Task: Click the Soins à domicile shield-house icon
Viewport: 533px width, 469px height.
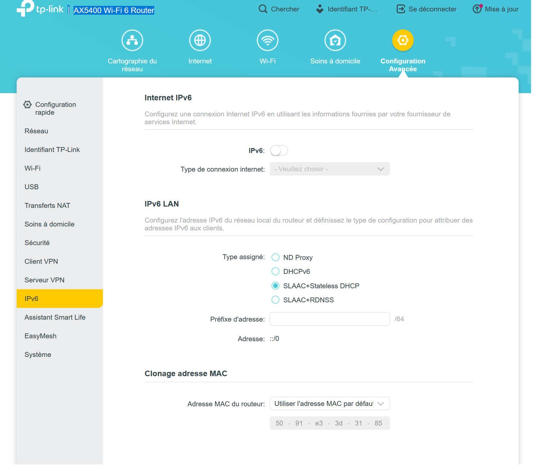Action: point(335,40)
